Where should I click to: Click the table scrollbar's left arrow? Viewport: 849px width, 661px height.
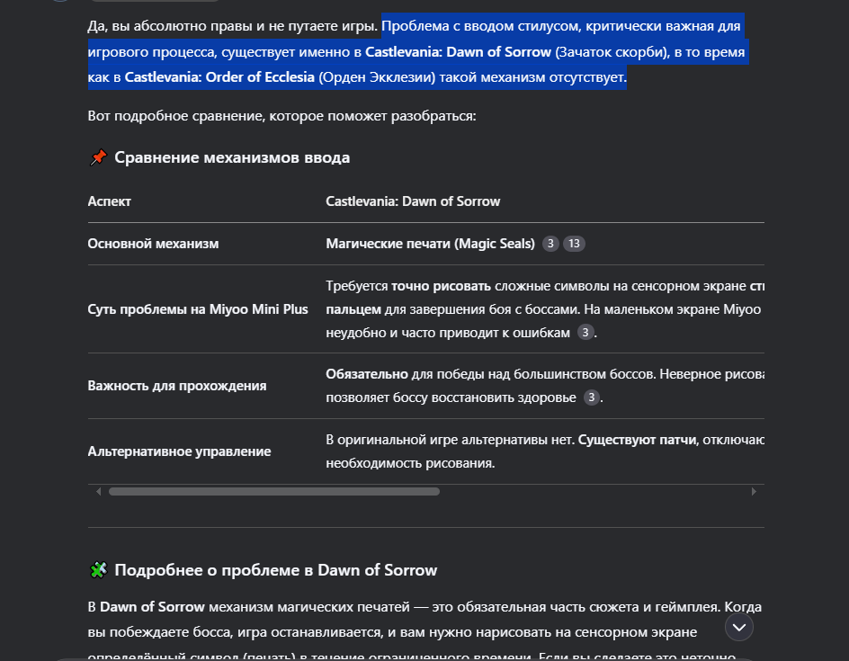pos(99,492)
